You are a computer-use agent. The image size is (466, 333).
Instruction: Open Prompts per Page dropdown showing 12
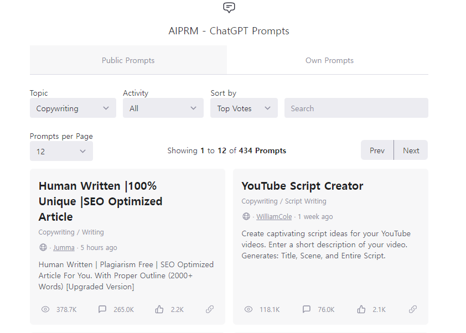[61, 151]
